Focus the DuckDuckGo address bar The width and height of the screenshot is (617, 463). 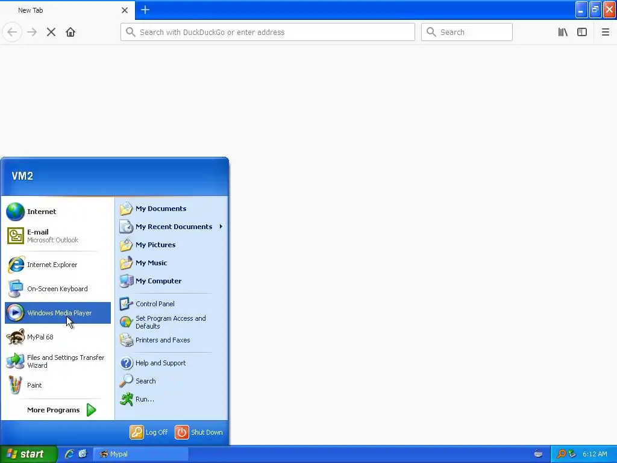(x=268, y=32)
